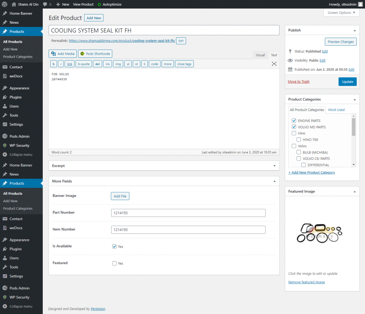Click the category list scroll-up arrow
The image size is (365, 314).
tap(354, 116)
